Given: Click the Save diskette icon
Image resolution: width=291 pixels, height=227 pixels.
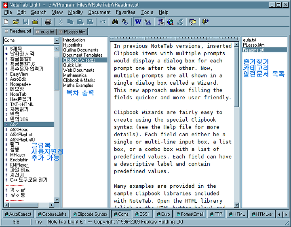Looking at the screenshot, I should pos(25,22).
